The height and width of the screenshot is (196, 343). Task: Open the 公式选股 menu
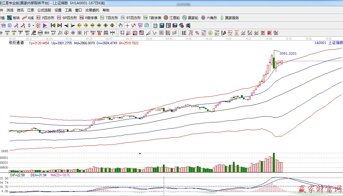pos(44,10)
